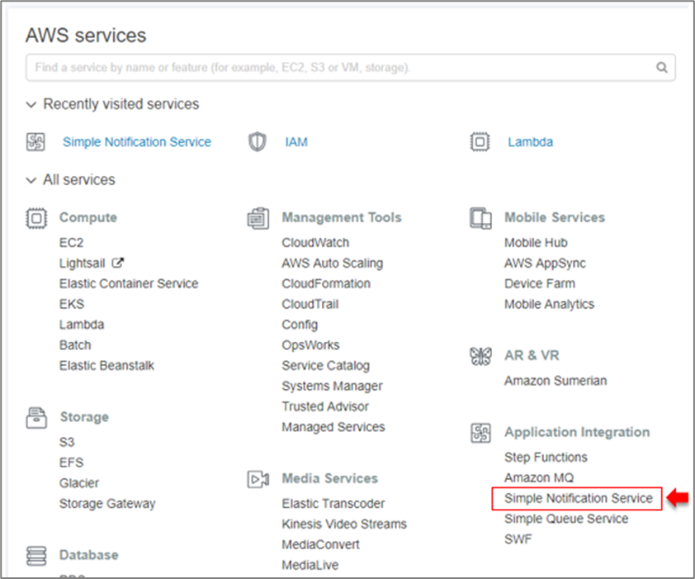The height and width of the screenshot is (579, 695).
Task: Click the Application Integration category icon
Action: pos(480,433)
